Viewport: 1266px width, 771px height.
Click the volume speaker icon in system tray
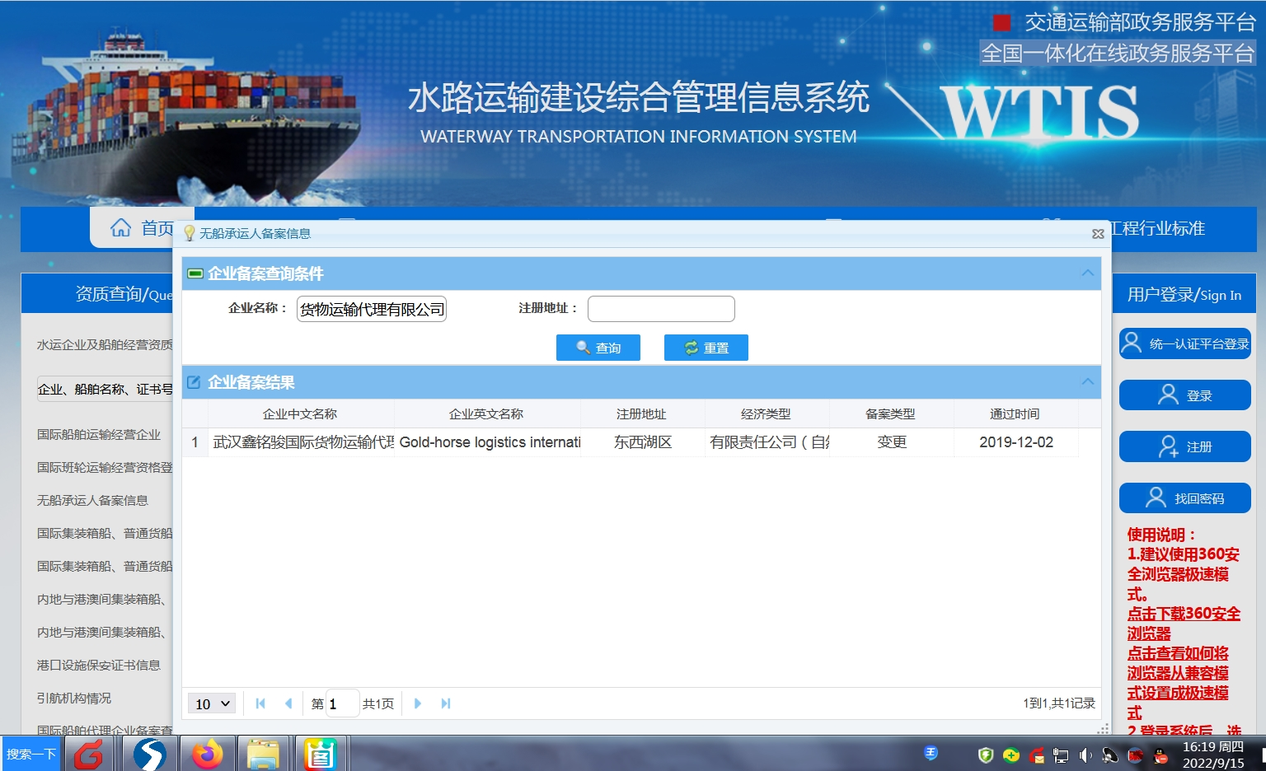(x=1084, y=755)
